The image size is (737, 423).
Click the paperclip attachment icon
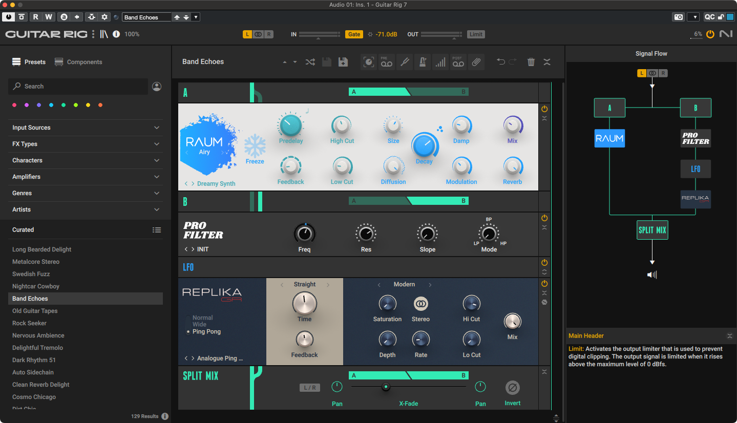click(x=476, y=62)
